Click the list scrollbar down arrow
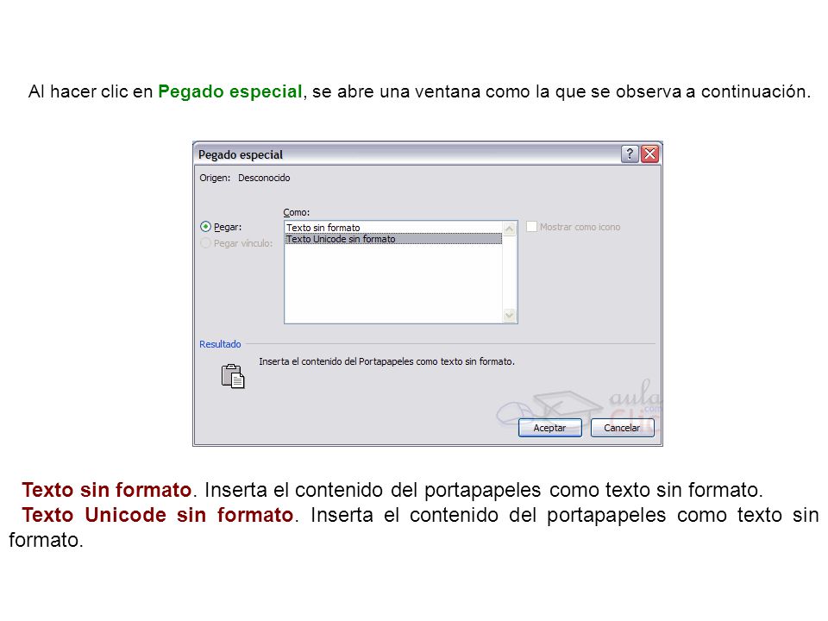 (509, 316)
